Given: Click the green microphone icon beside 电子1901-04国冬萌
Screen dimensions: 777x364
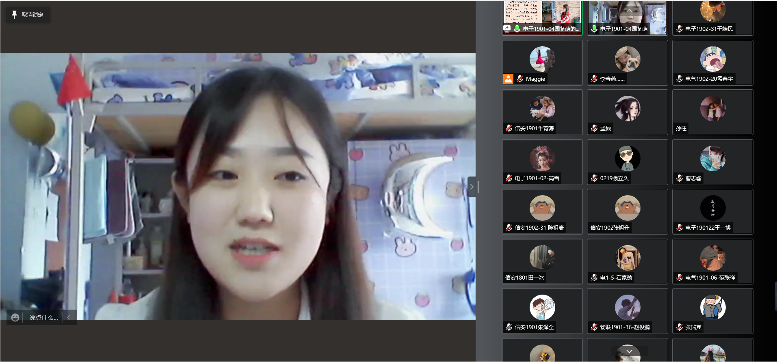Looking at the screenshot, I should (594, 28).
